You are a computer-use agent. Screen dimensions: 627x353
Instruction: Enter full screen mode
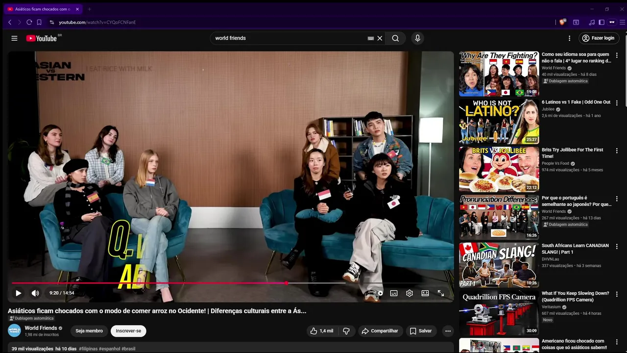[x=441, y=293]
